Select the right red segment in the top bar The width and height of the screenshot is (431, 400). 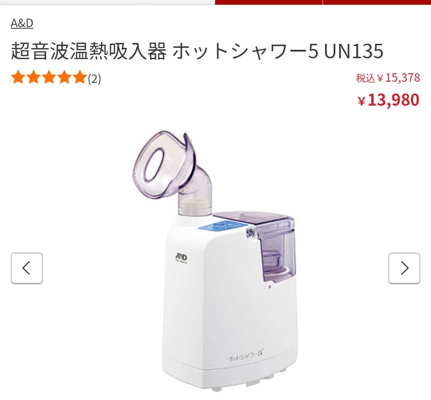tap(377, 2)
